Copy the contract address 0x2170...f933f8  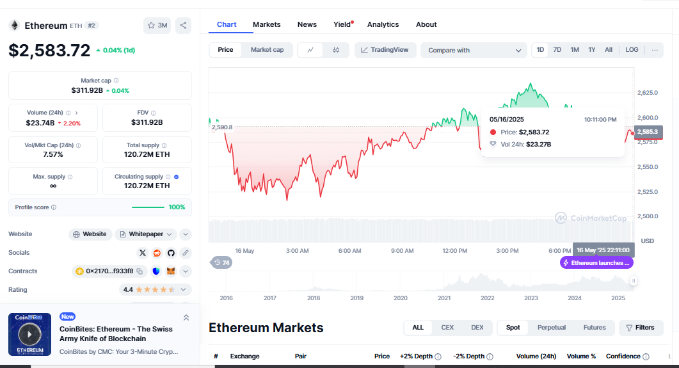(139, 271)
